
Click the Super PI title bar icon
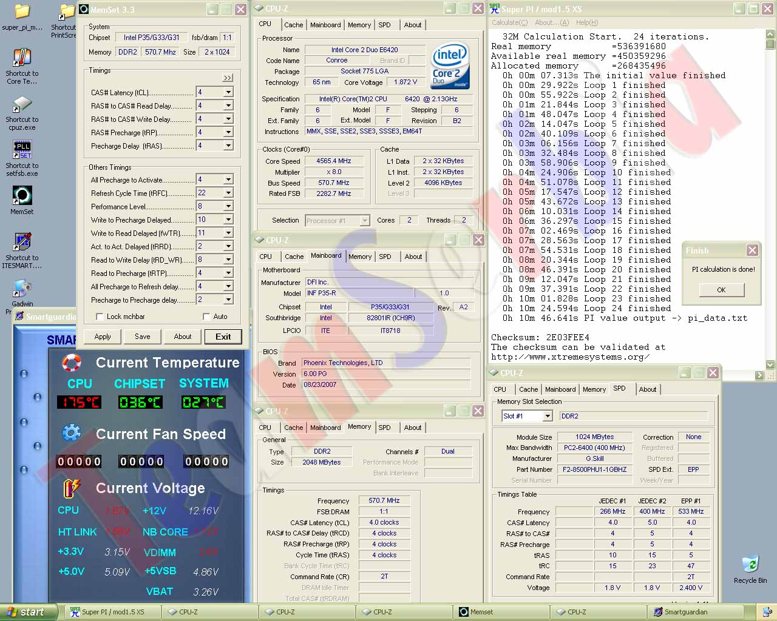[495, 9]
